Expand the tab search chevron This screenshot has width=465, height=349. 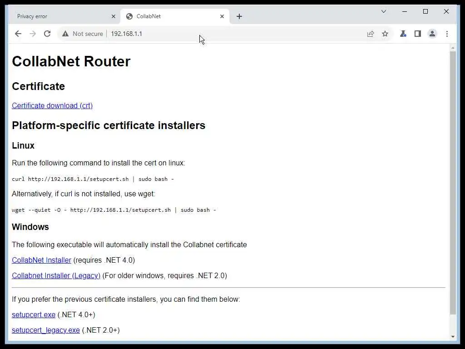tap(383, 11)
